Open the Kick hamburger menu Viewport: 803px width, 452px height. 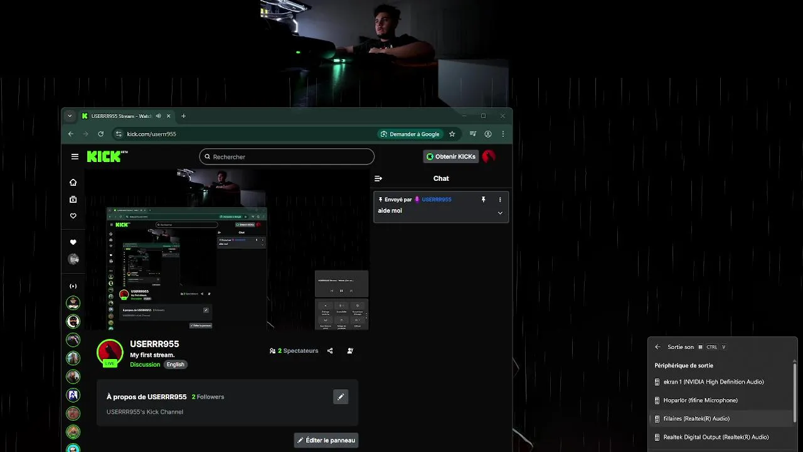[x=75, y=156]
